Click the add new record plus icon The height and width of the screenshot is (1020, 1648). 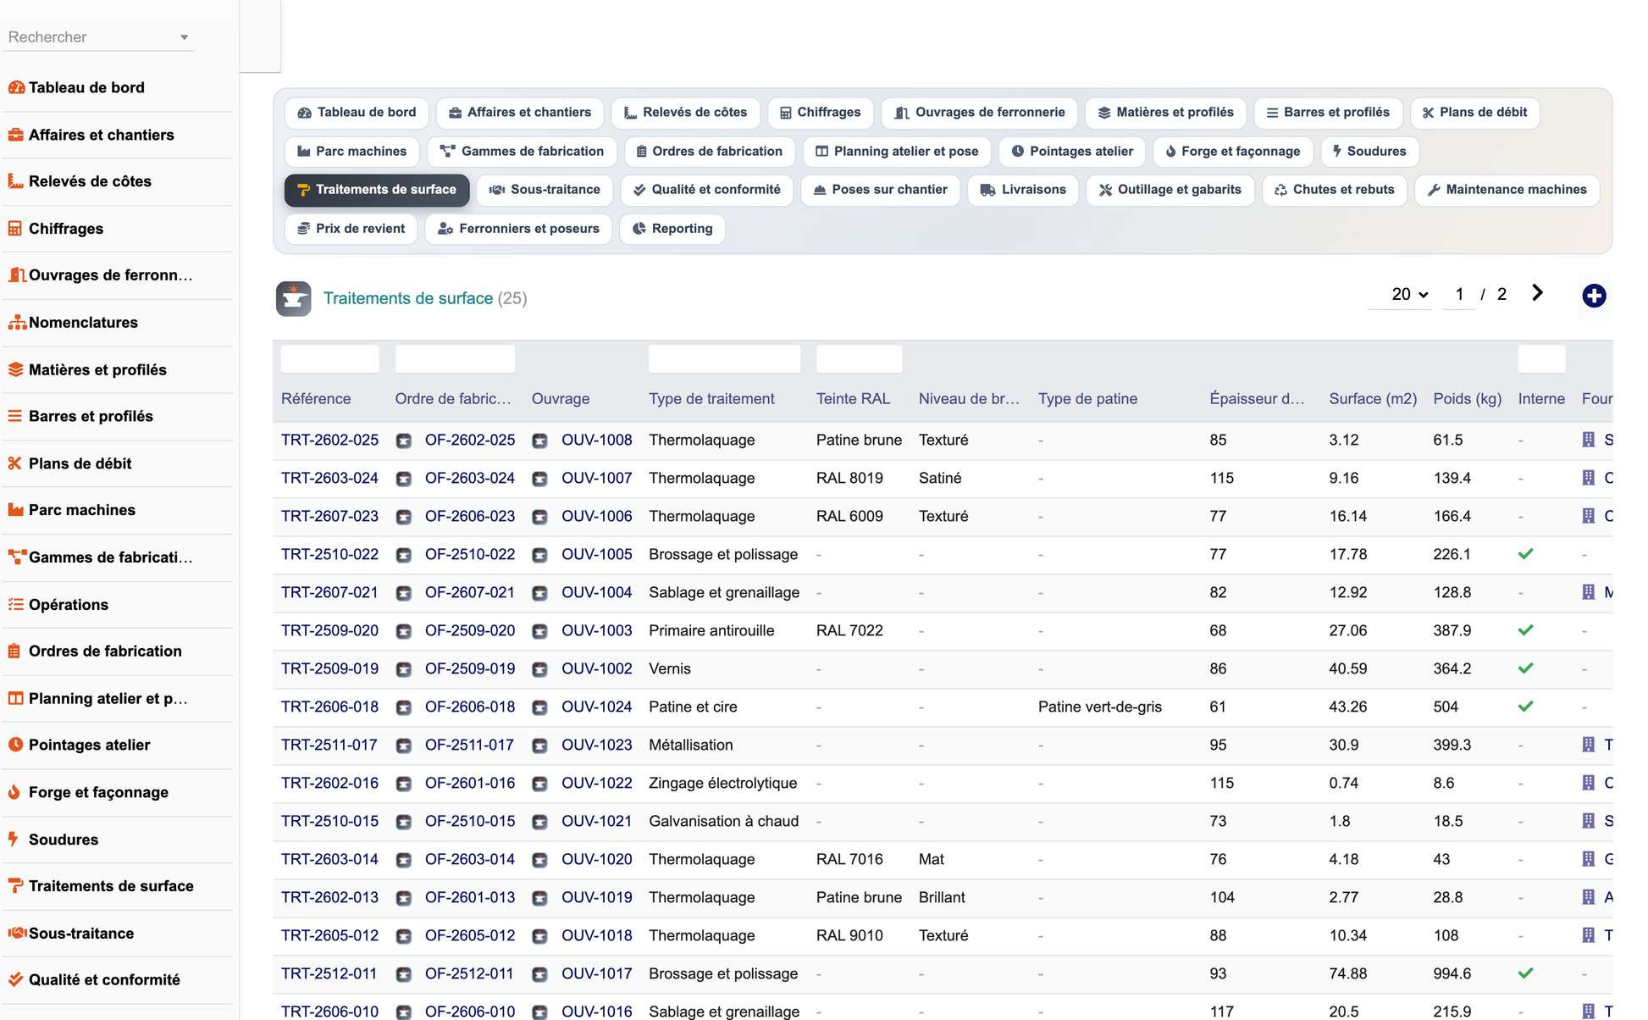[x=1594, y=296]
